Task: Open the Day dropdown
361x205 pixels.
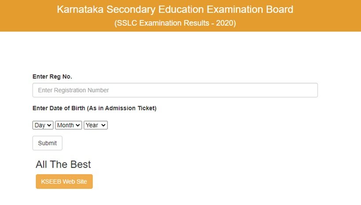Action: tap(43, 125)
